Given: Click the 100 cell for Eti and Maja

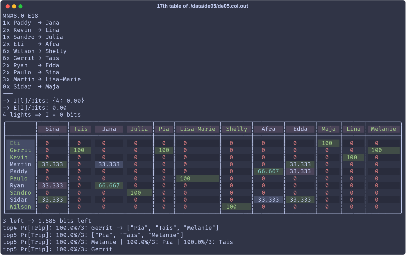Looking at the screenshot, I should (x=329, y=143).
